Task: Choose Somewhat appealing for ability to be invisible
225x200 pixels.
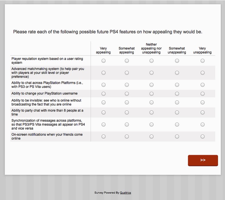Action: coord(127,103)
